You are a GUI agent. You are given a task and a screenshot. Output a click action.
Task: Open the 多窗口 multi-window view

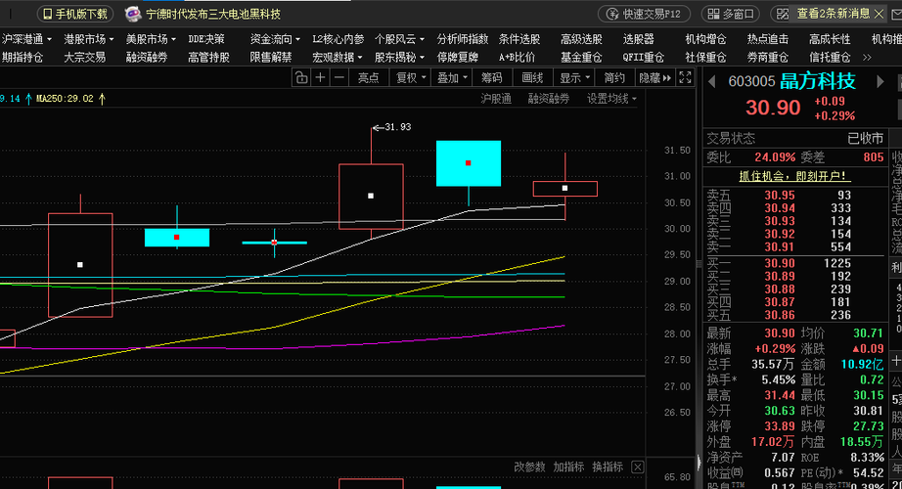(x=731, y=14)
